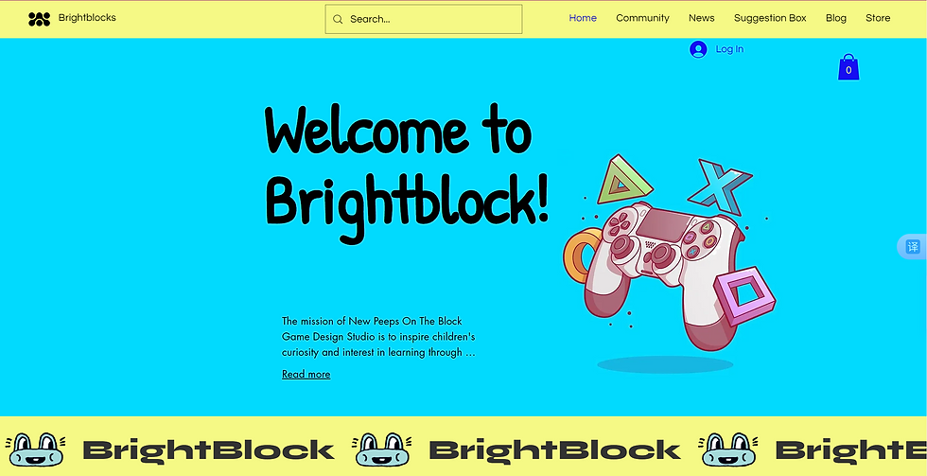Click the search magnifier icon

(338, 20)
